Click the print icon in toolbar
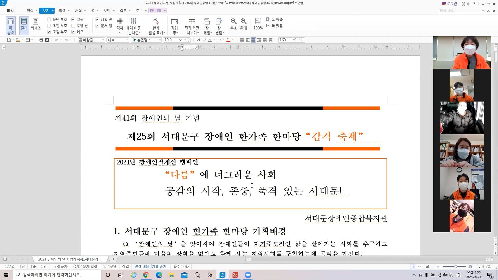This screenshot has width=498, height=280. (x=41, y=40)
